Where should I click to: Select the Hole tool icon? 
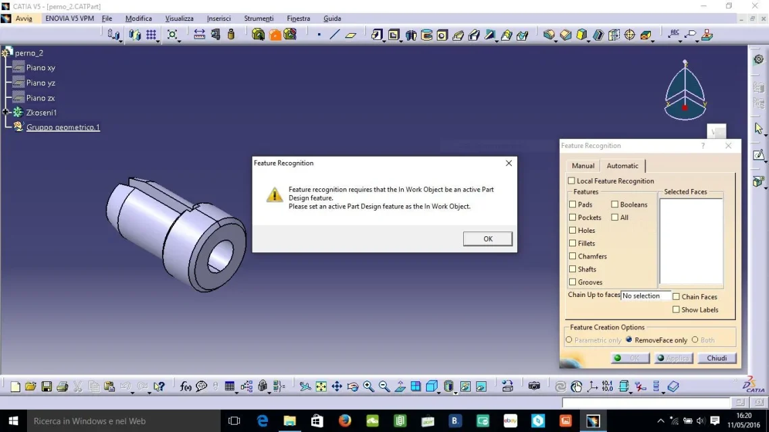coord(442,35)
